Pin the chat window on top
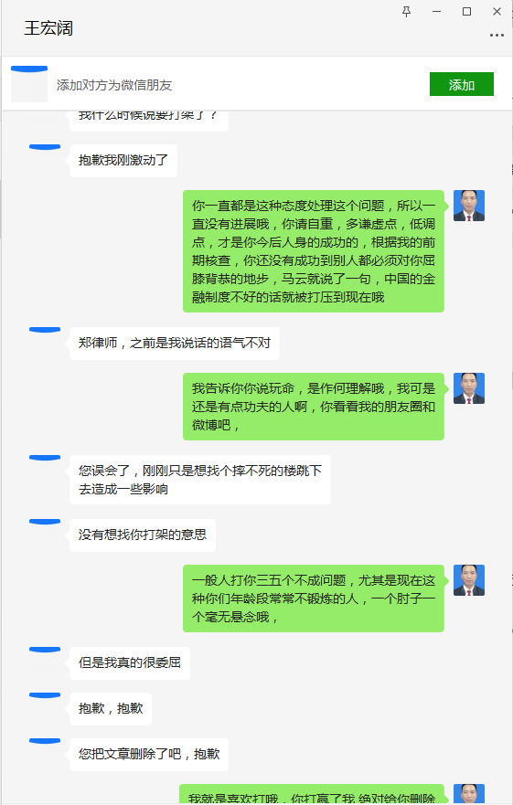This screenshot has height=805, width=513. (x=406, y=11)
